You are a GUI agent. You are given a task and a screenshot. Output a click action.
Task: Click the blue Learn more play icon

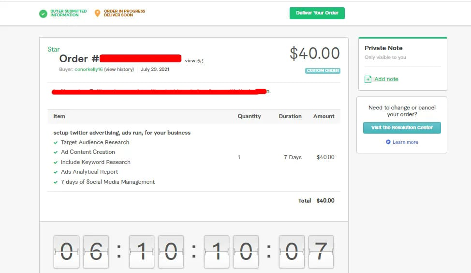point(388,142)
